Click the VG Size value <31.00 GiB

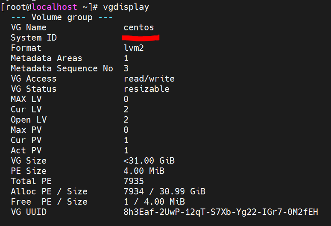coord(149,161)
